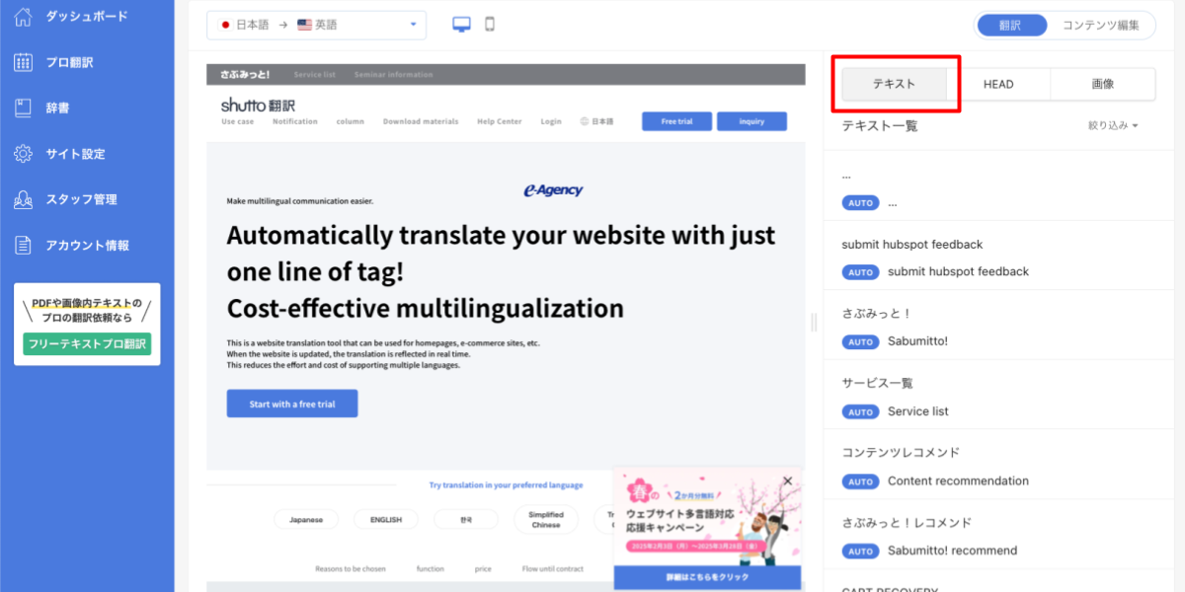Click the function link in preview
Viewport: 1185px width, 592px height.
pyautogui.click(x=431, y=569)
